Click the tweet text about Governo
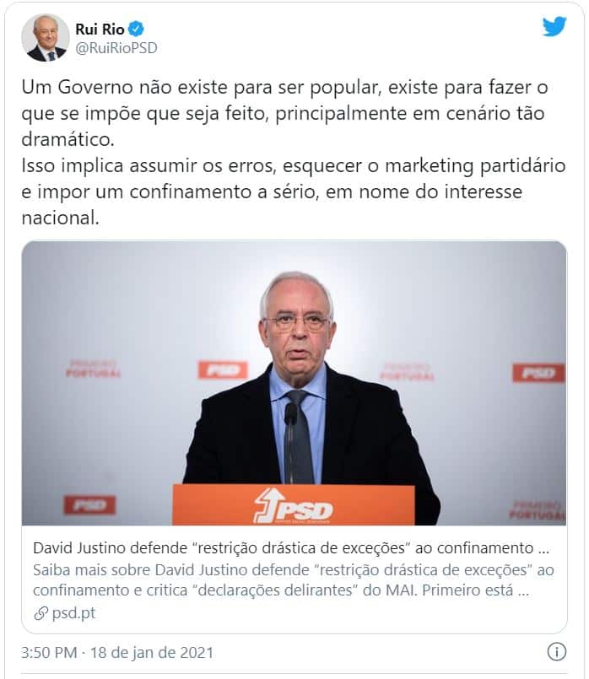 (x=294, y=153)
